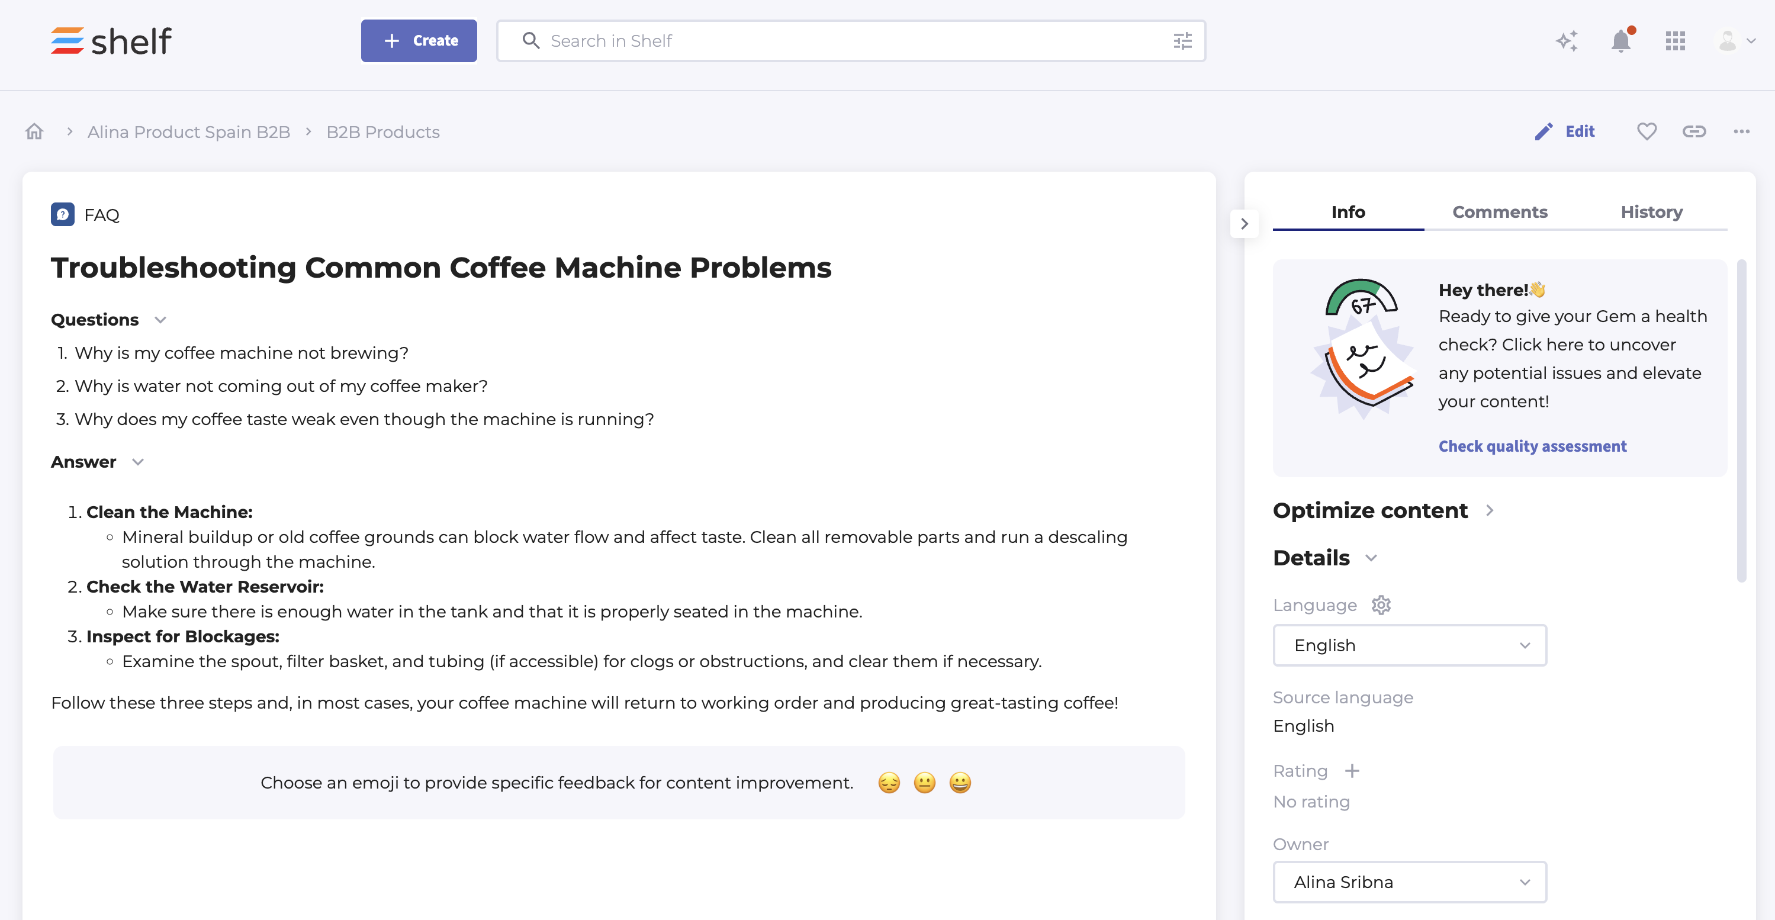Open search filter settings icon

tap(1182, 41)
